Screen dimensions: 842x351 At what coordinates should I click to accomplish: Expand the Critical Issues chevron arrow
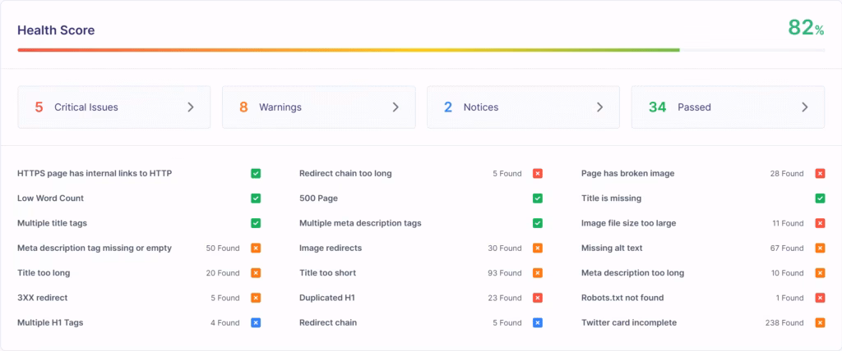point(191,107)
